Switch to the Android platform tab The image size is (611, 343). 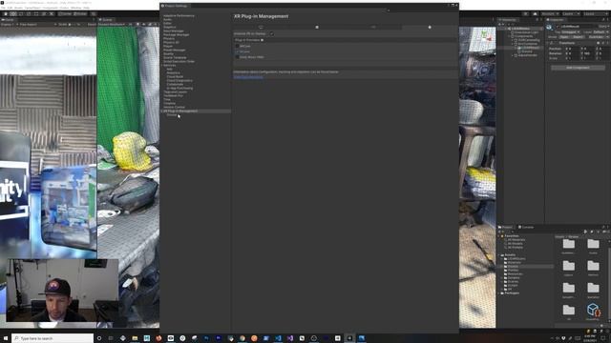[430, 28]
